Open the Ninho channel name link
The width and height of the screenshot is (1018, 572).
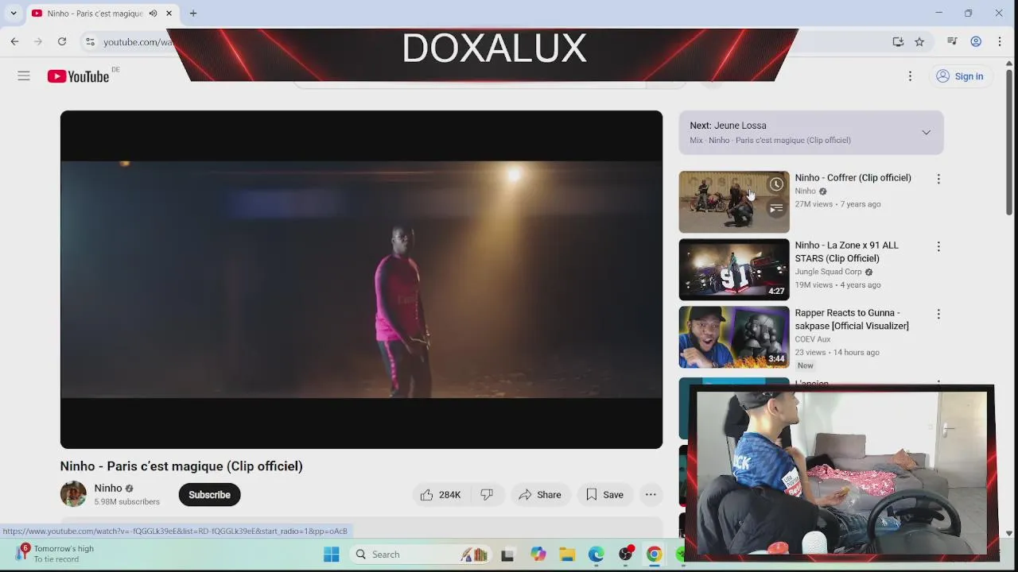pos(108,489)
